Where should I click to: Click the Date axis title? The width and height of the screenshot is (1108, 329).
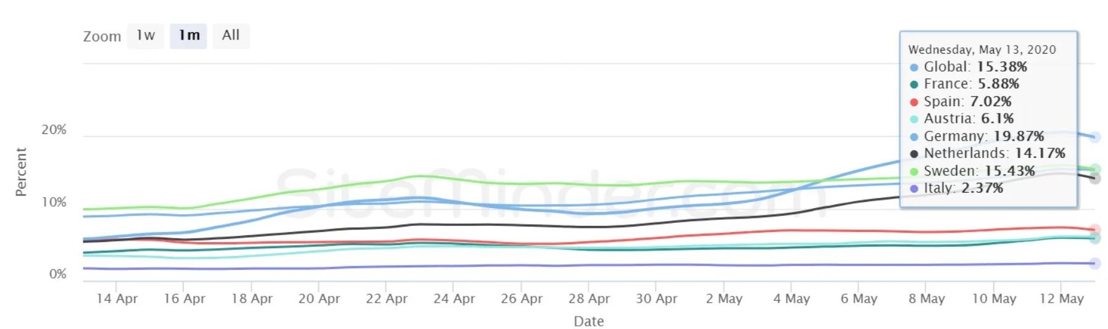[588, 321]
